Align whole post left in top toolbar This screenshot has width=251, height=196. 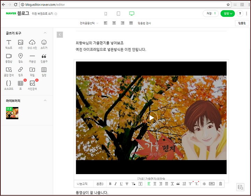coord(106,23)
